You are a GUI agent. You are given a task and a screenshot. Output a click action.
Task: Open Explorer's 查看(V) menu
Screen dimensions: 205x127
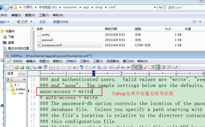click(x=30, y=15)
